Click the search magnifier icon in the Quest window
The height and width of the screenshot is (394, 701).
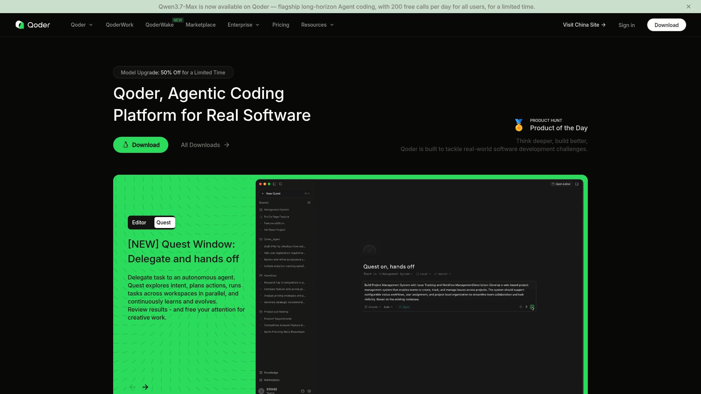coord(280,184)
